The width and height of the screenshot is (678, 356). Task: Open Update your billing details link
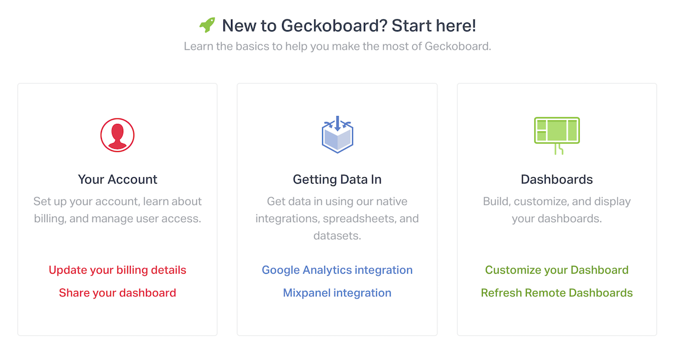117,270
